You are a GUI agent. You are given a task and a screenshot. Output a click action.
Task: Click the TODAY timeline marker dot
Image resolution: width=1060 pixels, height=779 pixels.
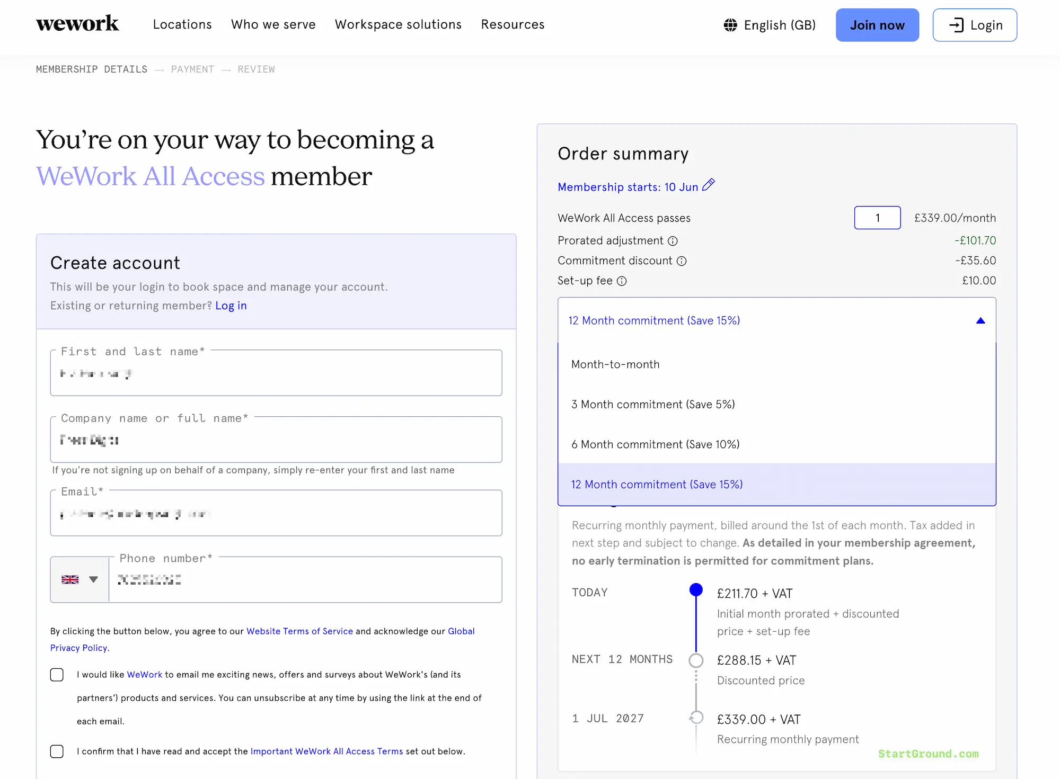(x=696, y=590)
